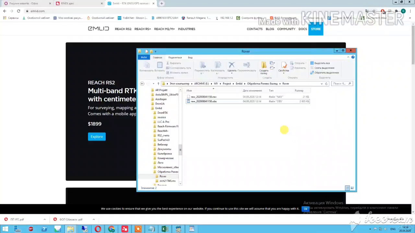Click the Explorer help question mark icon

[x=353, y=57]
